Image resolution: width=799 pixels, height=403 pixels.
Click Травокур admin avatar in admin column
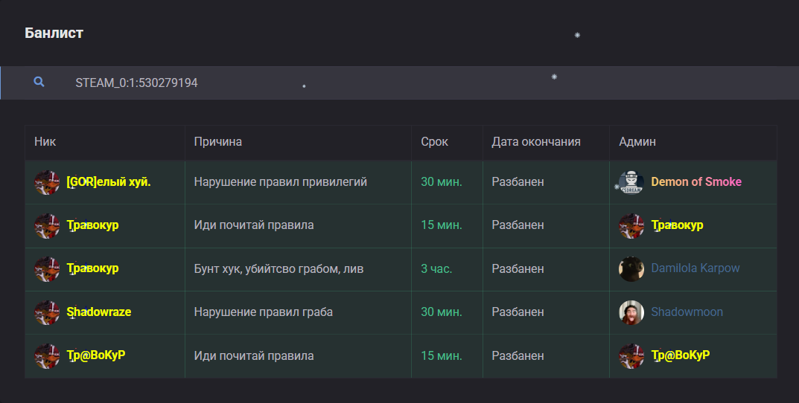631,225
